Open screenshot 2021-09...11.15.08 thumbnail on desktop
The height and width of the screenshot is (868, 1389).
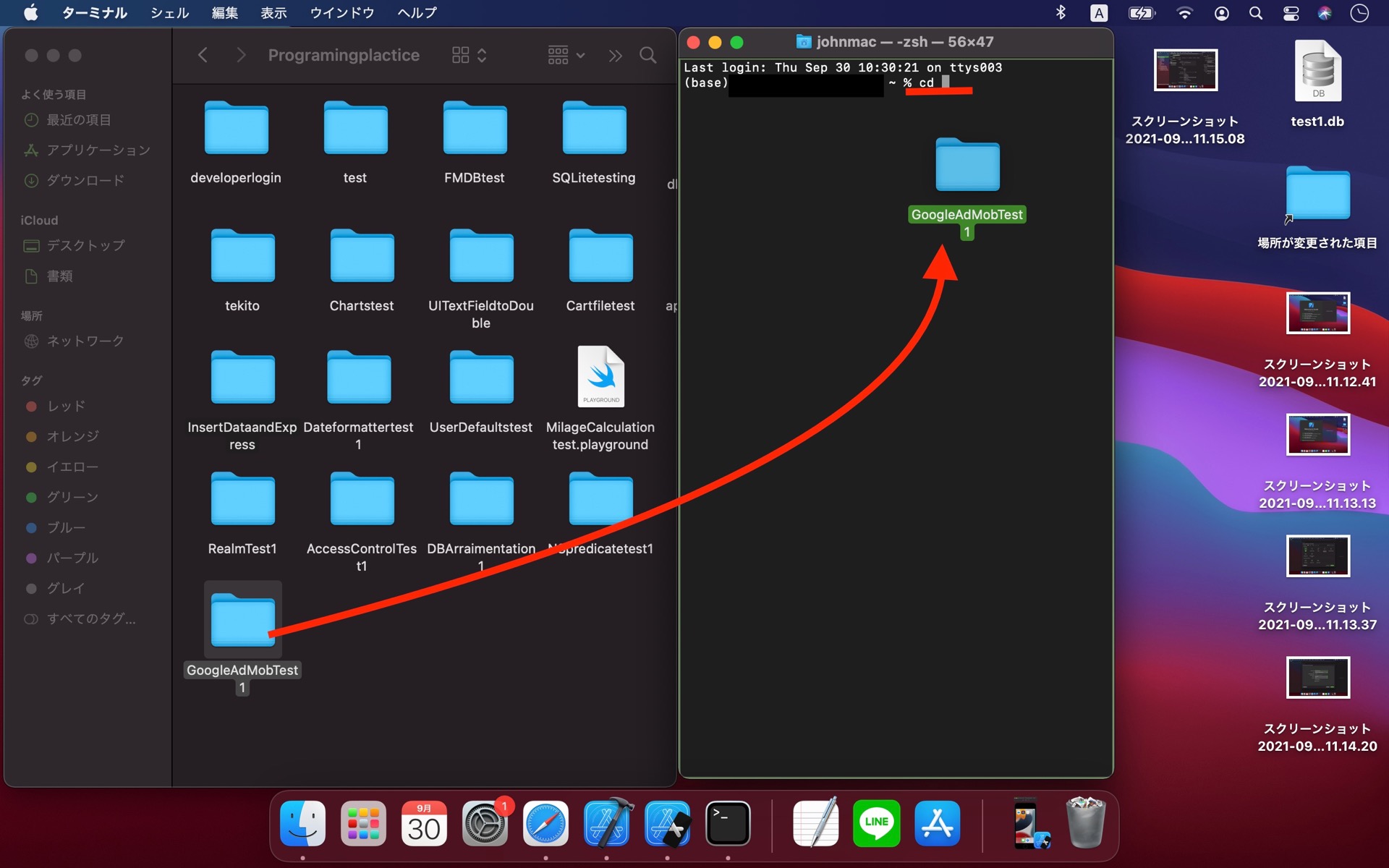coord(1185,70)
